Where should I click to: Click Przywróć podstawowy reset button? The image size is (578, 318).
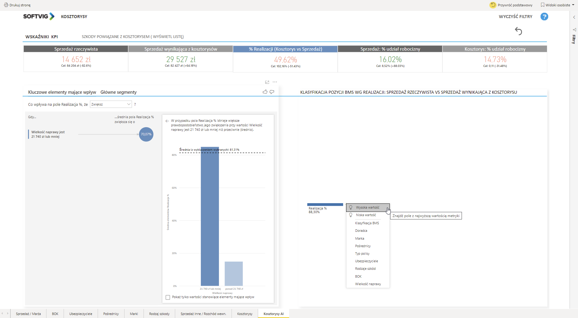pos(511,5)
